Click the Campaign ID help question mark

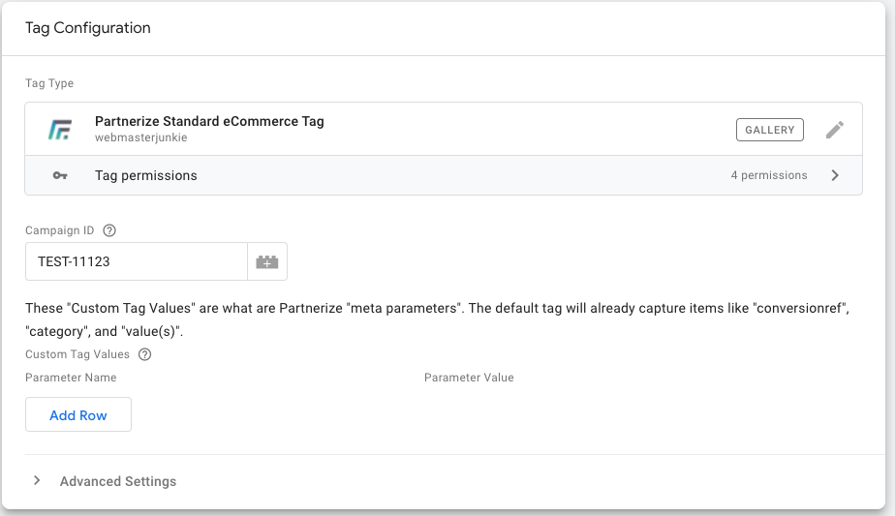click(x=109, y=230)
